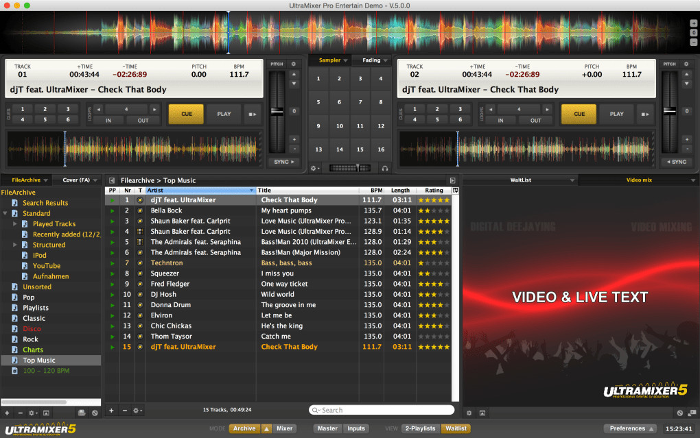Expand the Played Tracks tree item
This screenshot has width=700, height=438.
click(x=14, y=224)
